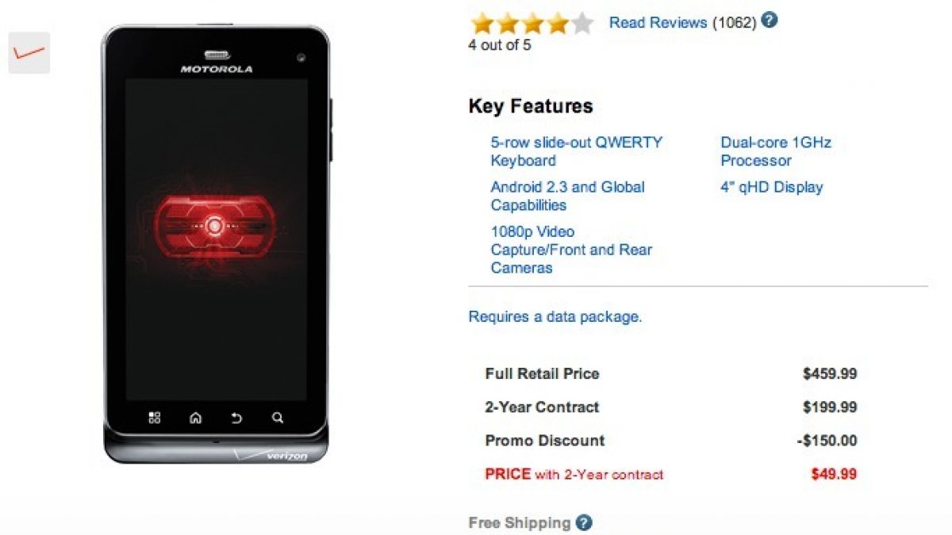Open the Dual-core 1GHz Processor feature link
Screen dimensions: 952x535
pyautogui.click(x=776, y=151)
